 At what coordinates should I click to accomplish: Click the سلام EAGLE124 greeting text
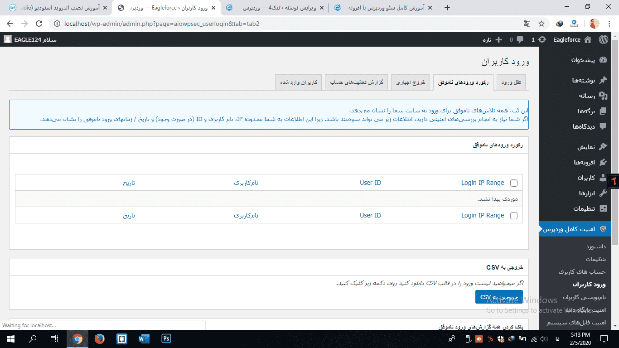click(35, 39)
